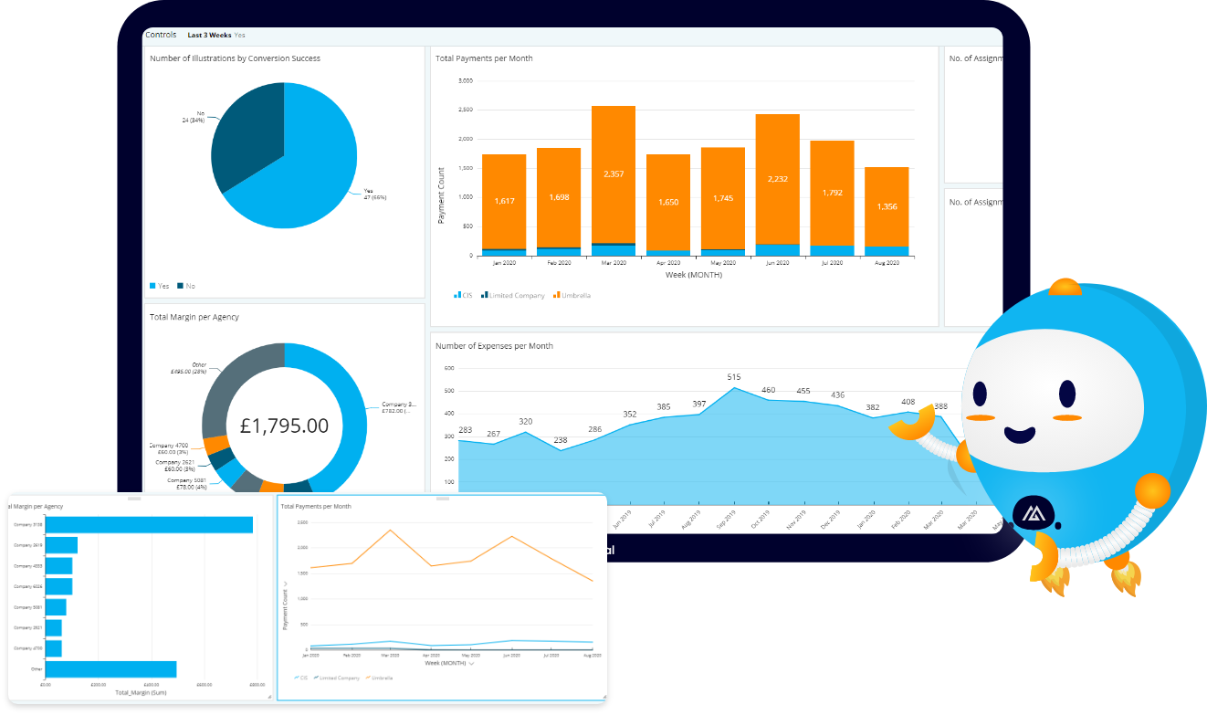Screen dimensions: 1207x715
Task: Select the Mar 2020 bar labeled 2,357
Action: (x=614, y=173)
